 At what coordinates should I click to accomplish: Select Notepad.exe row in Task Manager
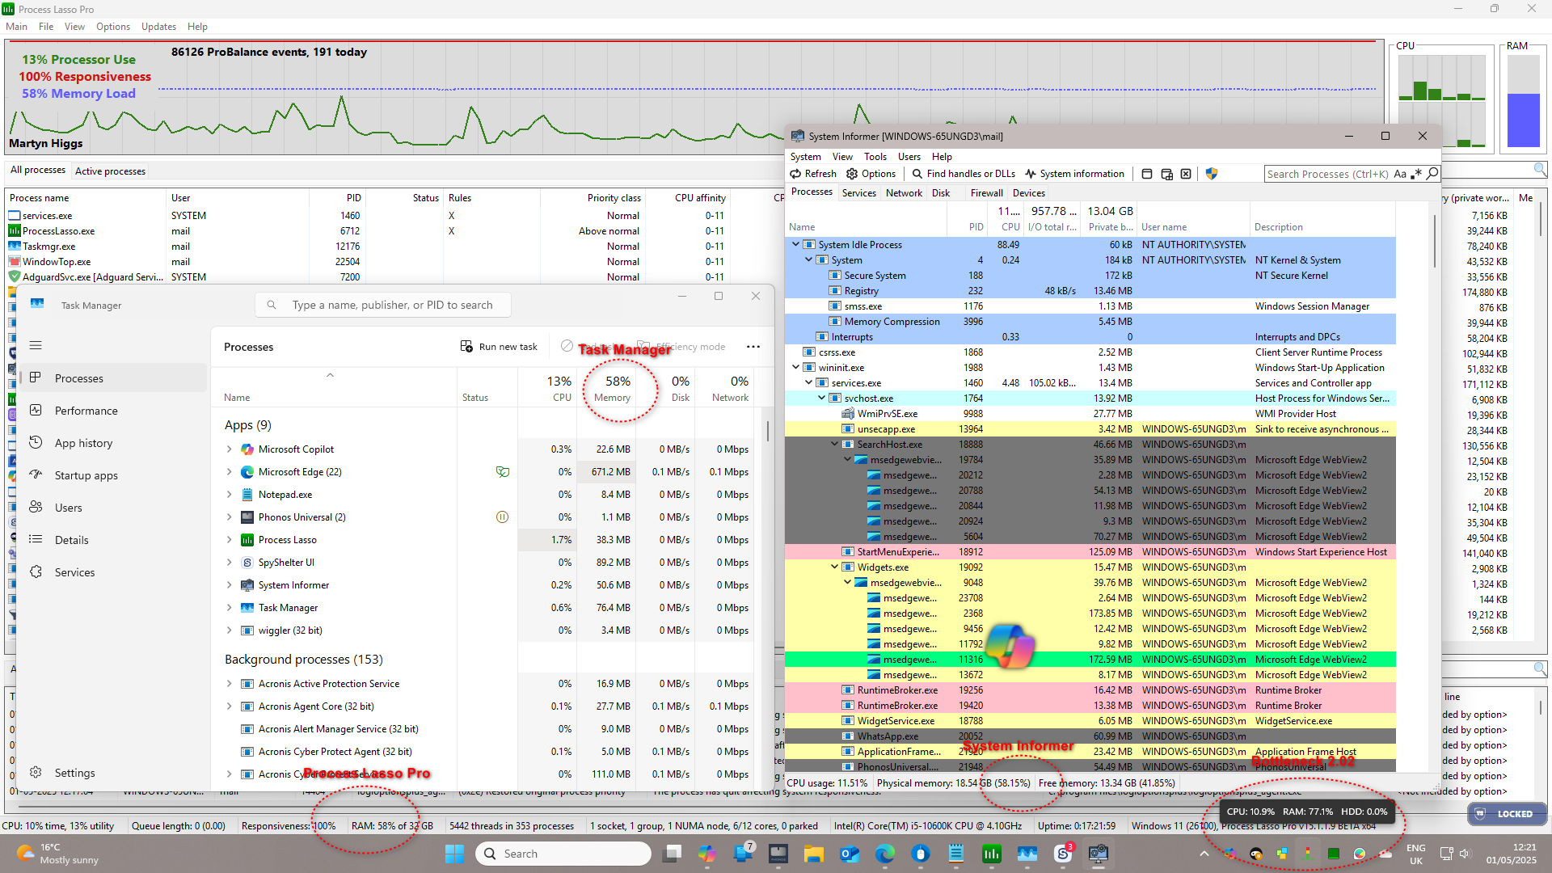[x=487, y=495]
